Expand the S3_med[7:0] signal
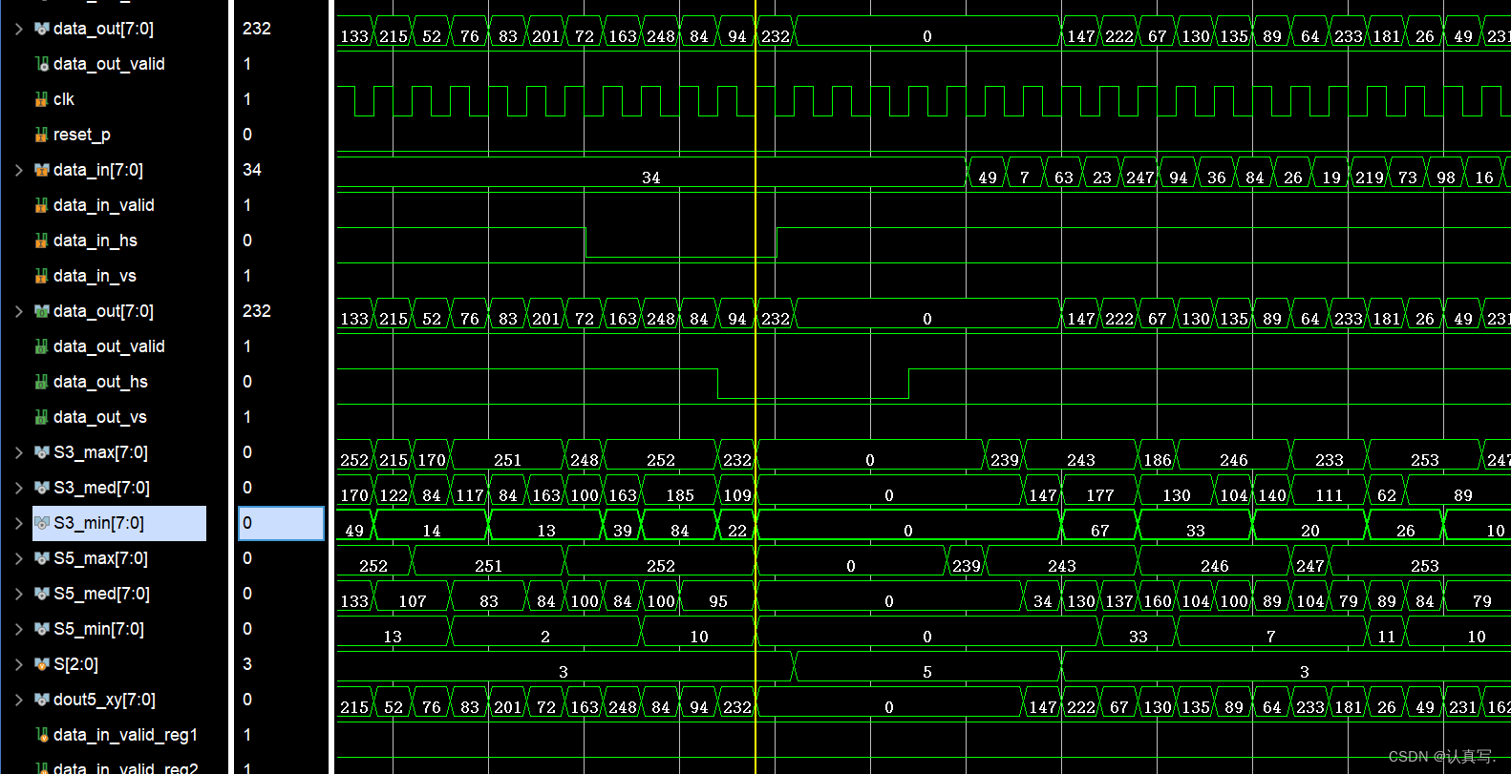Viewport: 1511px width, 774px height. pyautogui.click(x=19, y=488)
